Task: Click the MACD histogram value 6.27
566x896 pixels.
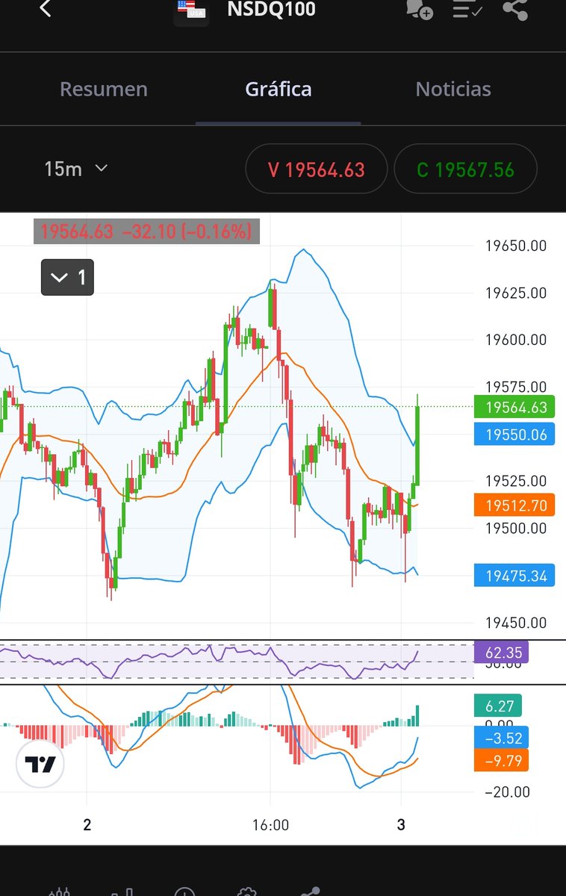Action: point(498,706)
